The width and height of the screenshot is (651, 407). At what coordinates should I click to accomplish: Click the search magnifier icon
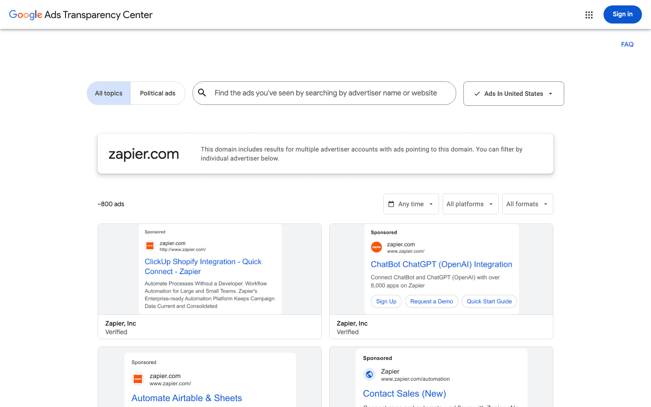pos(202,93)
